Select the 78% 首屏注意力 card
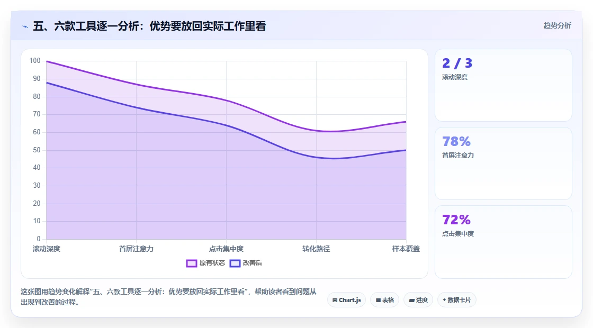 [x=504, y=163]
